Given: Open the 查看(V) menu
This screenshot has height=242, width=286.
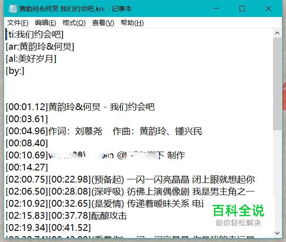Looking at the screenshot, I should pos(103,23).
